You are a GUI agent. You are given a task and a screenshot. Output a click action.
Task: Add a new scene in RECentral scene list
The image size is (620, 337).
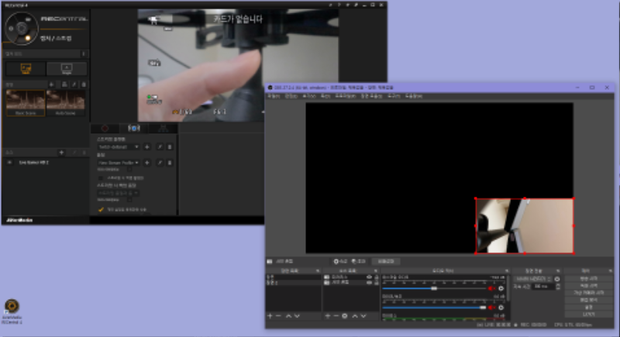pos(51,84)
